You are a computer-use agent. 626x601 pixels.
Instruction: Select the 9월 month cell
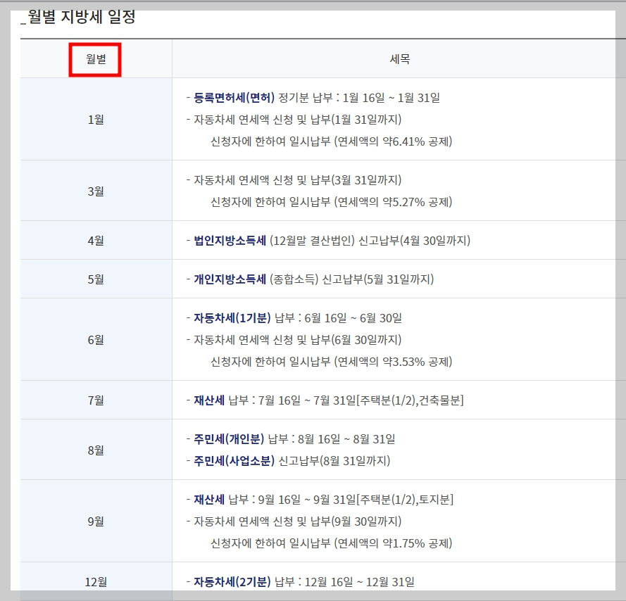96,521
